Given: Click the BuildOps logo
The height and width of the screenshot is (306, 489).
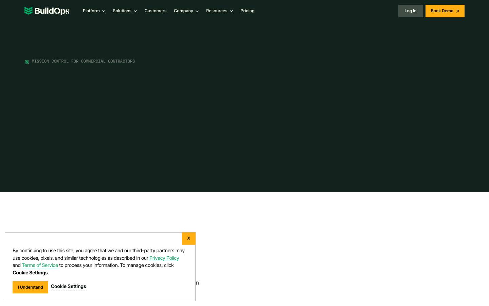Looking at the screenshot, I should [47, 11].
